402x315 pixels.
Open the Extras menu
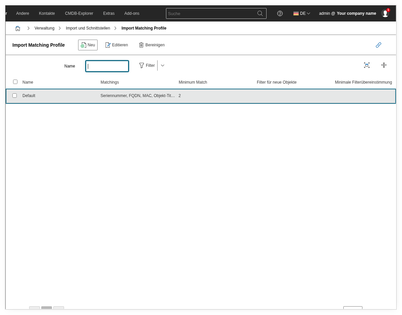click(109, 13)
